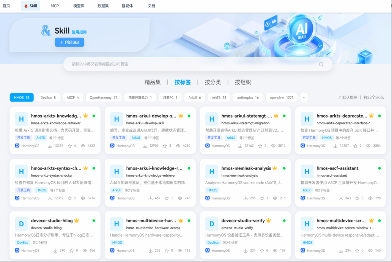The width and height of the screenshot is (392, 262).
Task: Click the H icon of hmos-arkui-develop-skill card
Action: click(116, 119)
